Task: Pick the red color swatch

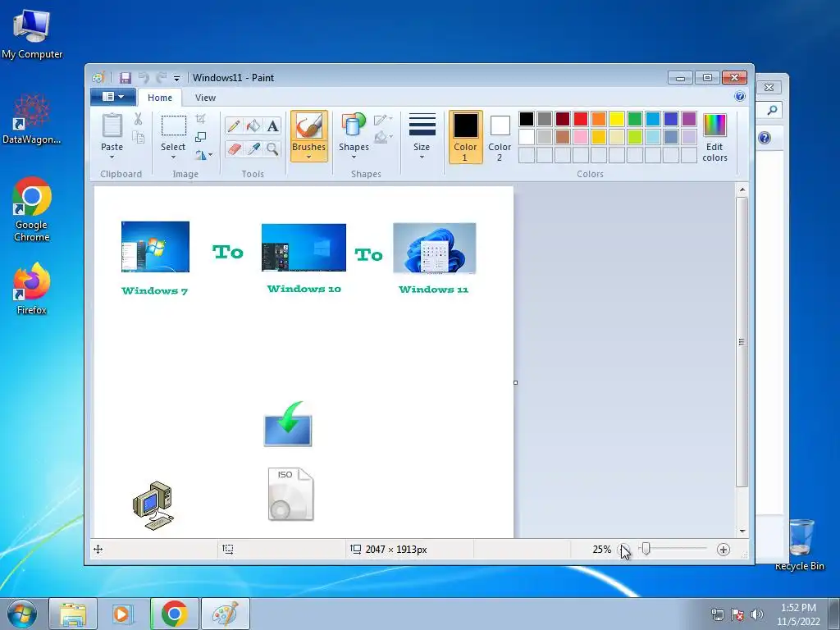Action: pyautogui.click(x=581, y=118)
